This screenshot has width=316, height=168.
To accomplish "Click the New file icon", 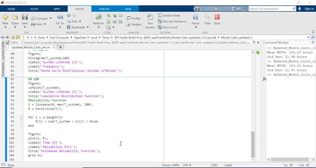I will point(6,17).
